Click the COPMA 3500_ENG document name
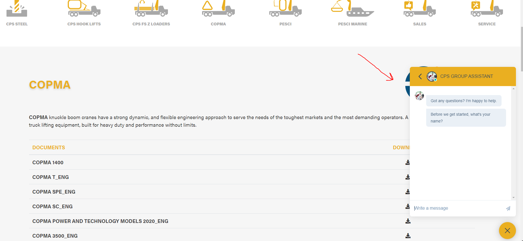Viewport: 523px width, 241px height. pos(55,236)
